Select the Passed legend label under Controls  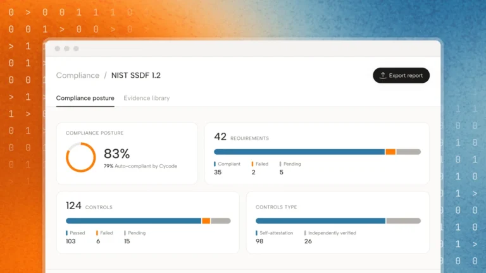pyautogui.click(x=77, y=233)
